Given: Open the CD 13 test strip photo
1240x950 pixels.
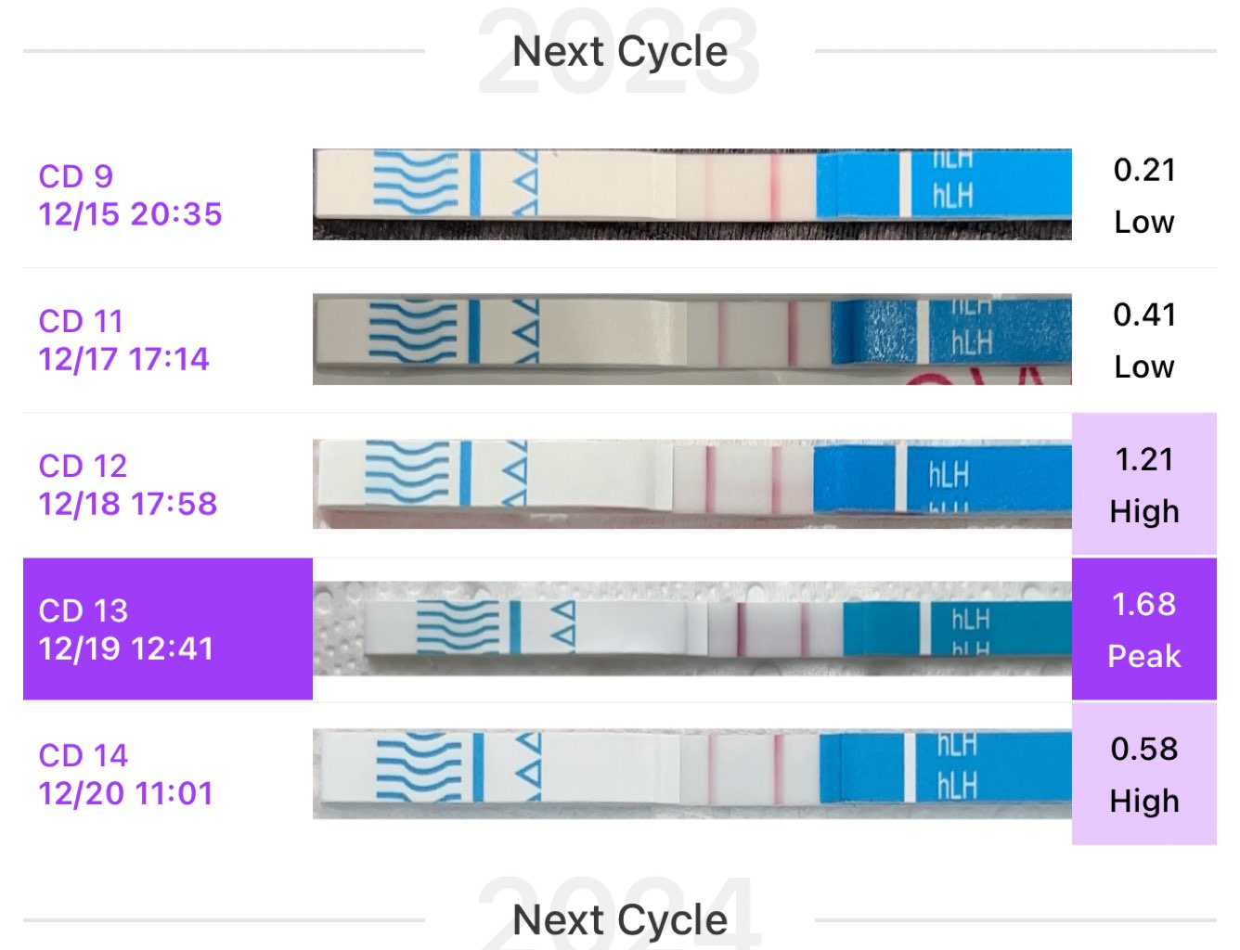Looking at the screenshot, I should pyautogui.click(x=691, y=629).
